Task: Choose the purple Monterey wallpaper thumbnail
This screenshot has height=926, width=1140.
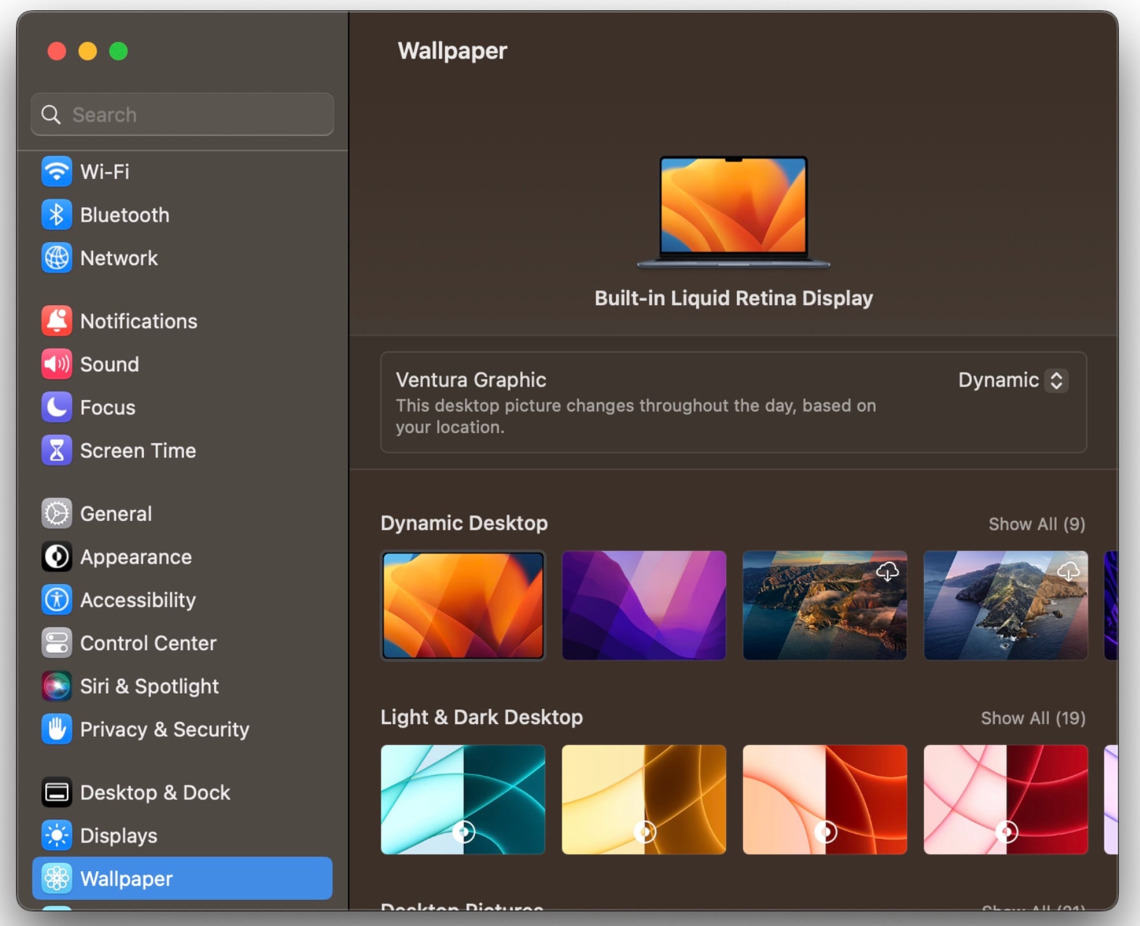Action: [x=644, y=606]
